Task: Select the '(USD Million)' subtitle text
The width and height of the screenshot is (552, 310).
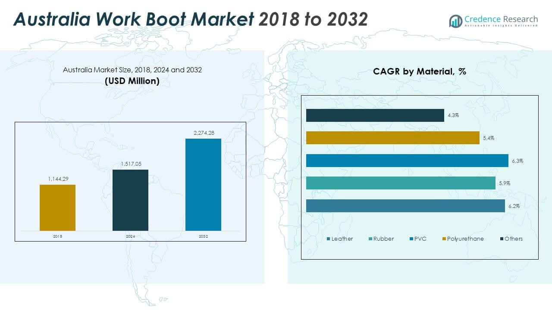Action: pos(132,81)
